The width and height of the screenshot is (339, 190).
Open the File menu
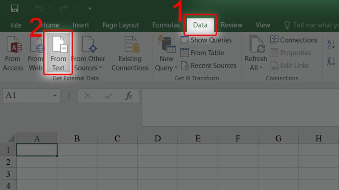[16, 25]
